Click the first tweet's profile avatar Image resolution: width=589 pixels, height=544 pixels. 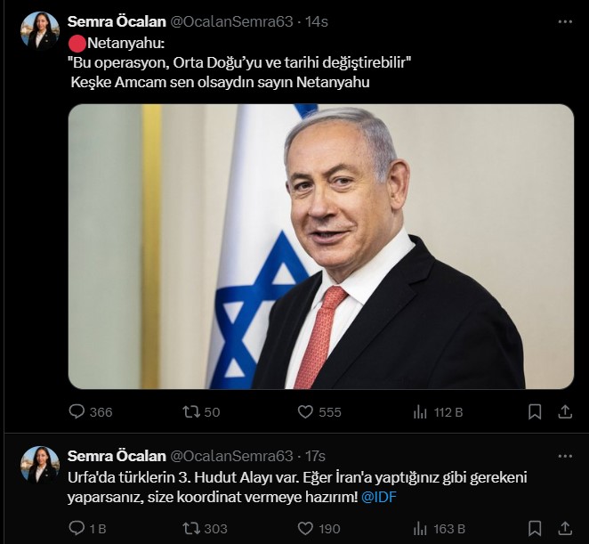[40, 31]
